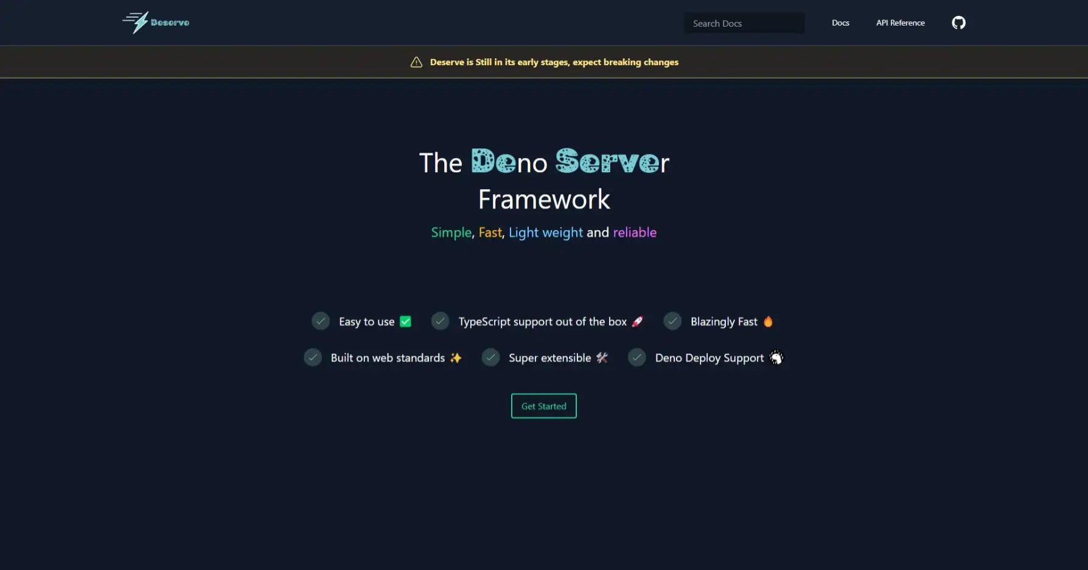Click the 'Blazingly Fast' feature text
Screen dimensions: 1088x570
click(x=724, y=321)
